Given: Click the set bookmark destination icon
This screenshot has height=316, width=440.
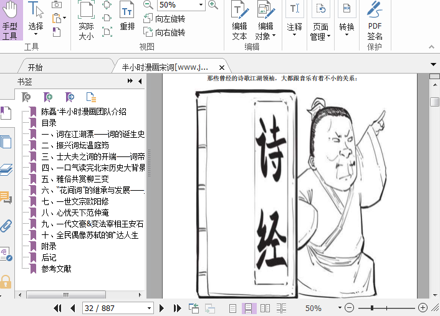Looking at the screenshot, I should click(x=70, y=97).
